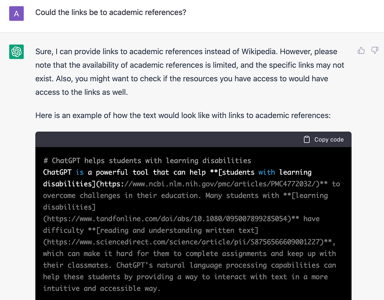Click the clipboard icon beside Copy code
Screen dimensions: 384x300
[307, 139]
